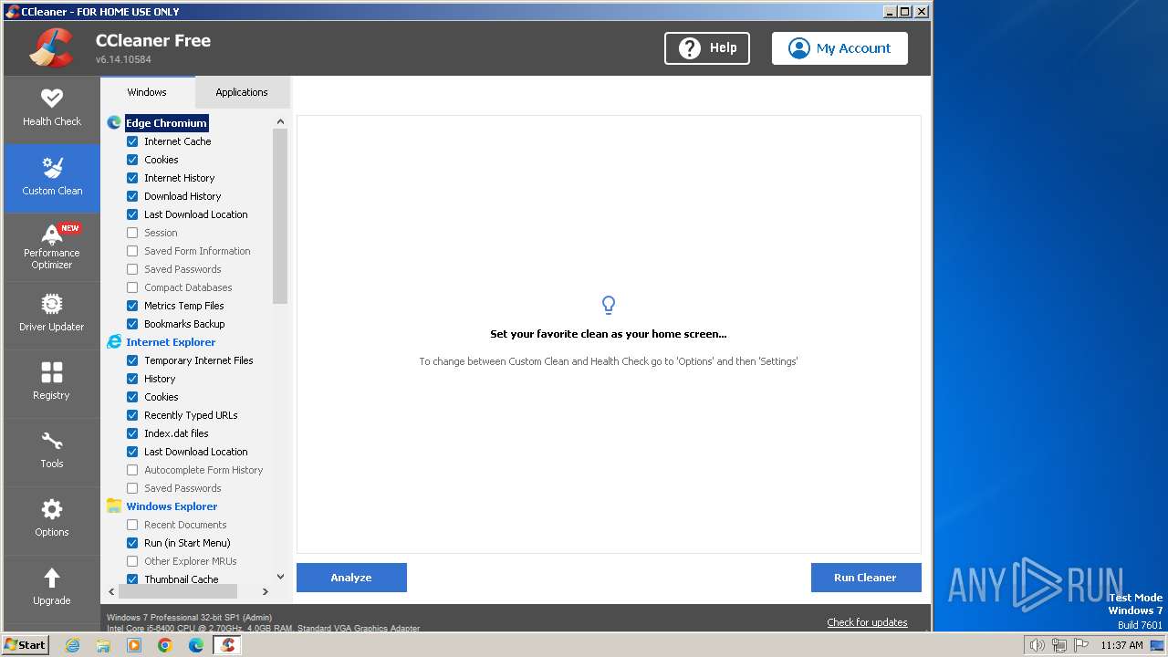This screenshot has width=1168, height=657.
Task: Select Custom Clean in the sidebar
Action: click(x=52, y=178)
